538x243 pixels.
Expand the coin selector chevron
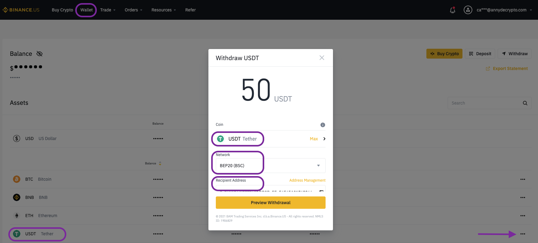(x=324, y=139)
